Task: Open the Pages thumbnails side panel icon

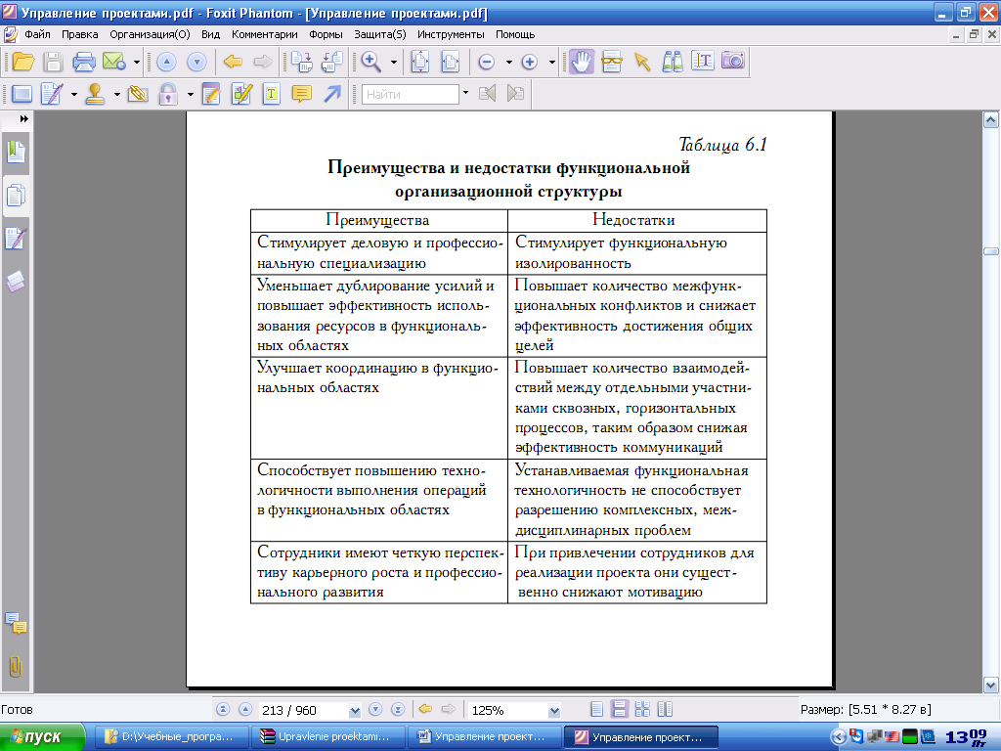Action: (x=16, y=196)
